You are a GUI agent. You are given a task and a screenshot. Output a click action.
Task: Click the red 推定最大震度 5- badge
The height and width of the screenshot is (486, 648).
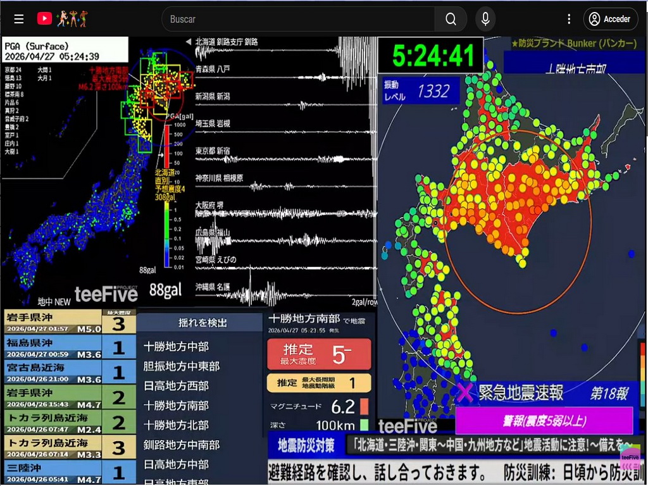[319, 354]
